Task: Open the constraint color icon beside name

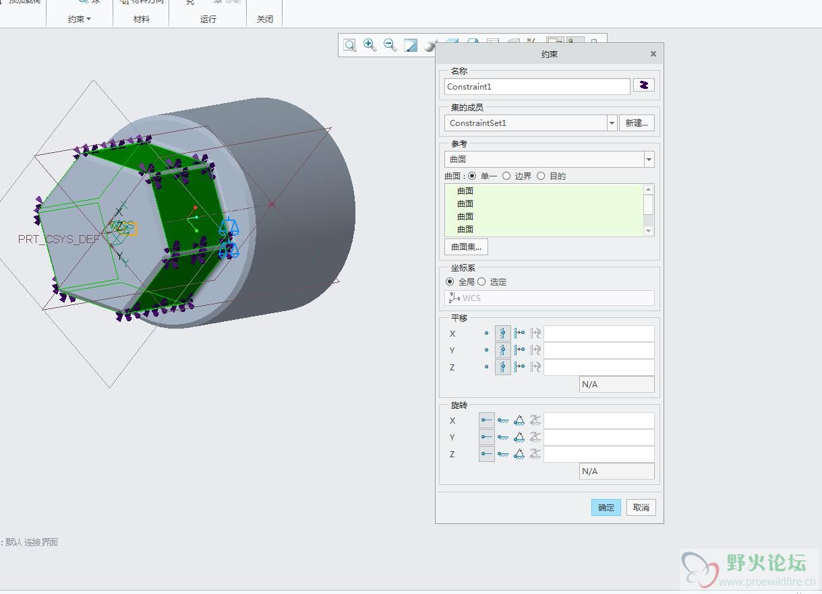Action: [643, 86]
